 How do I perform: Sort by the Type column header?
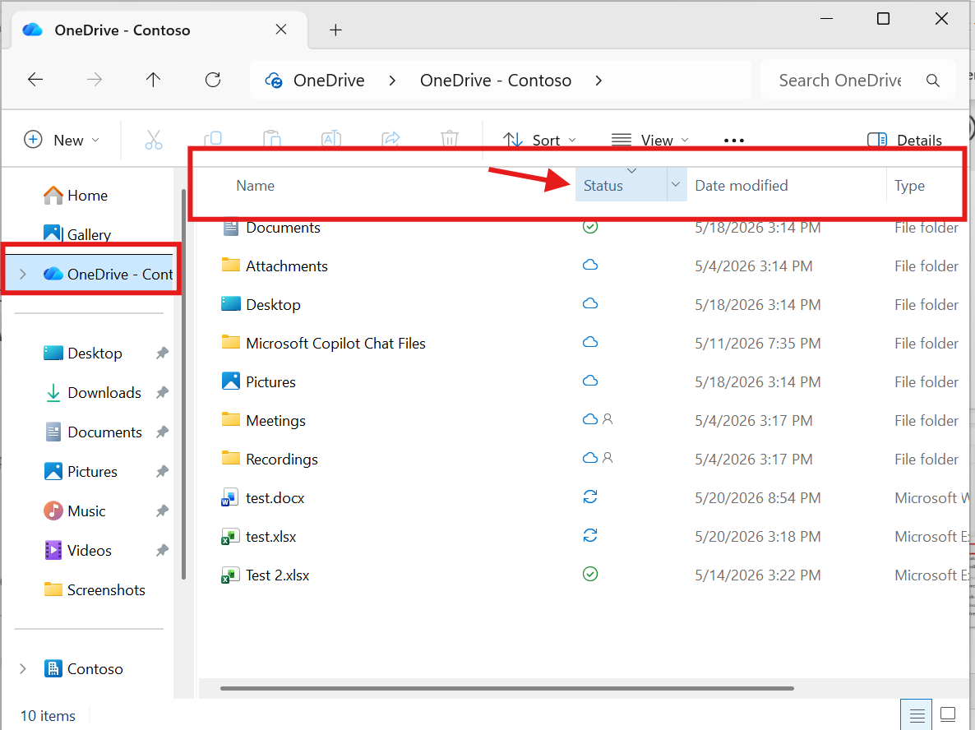pos(909,185)
